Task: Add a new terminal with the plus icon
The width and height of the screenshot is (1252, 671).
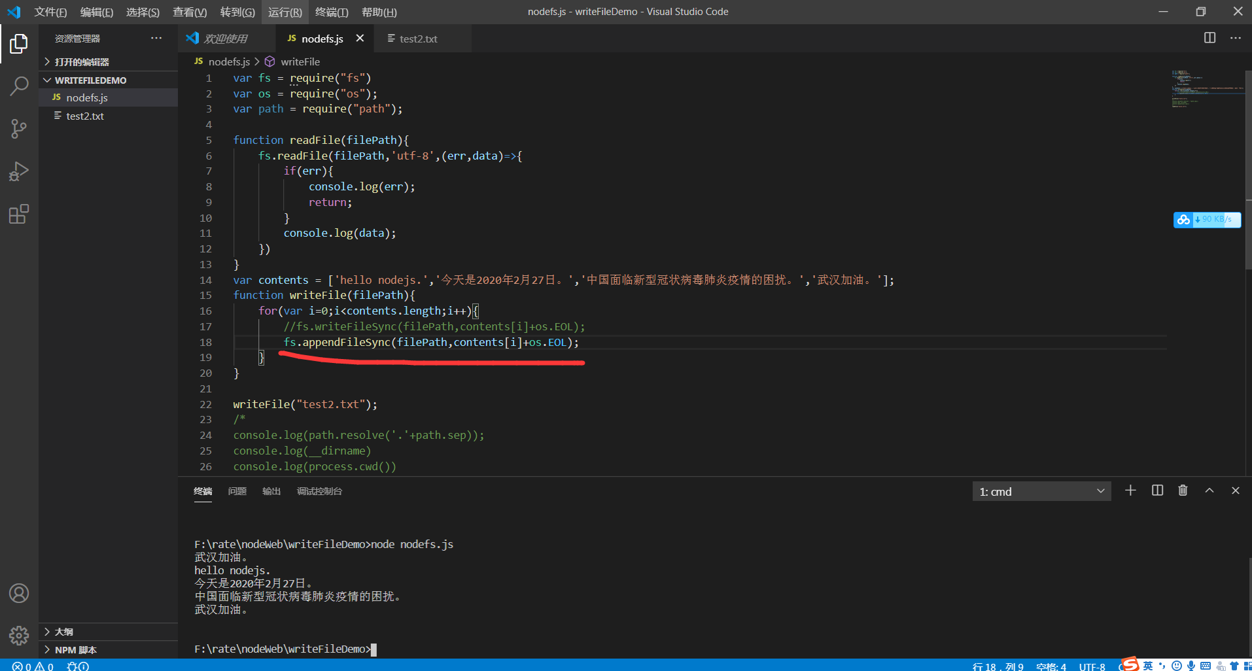Action: [1130, 490]
